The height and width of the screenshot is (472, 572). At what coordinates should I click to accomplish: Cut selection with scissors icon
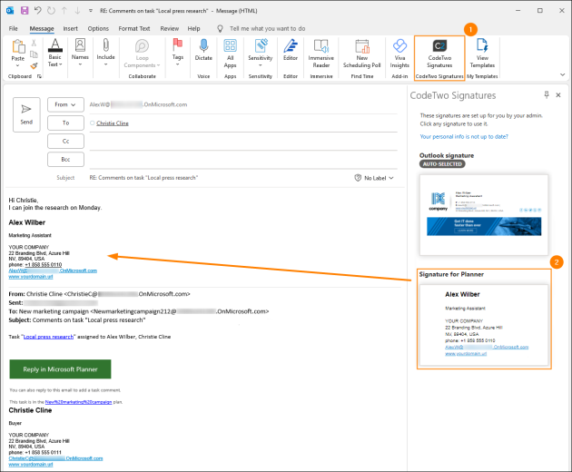34,43
